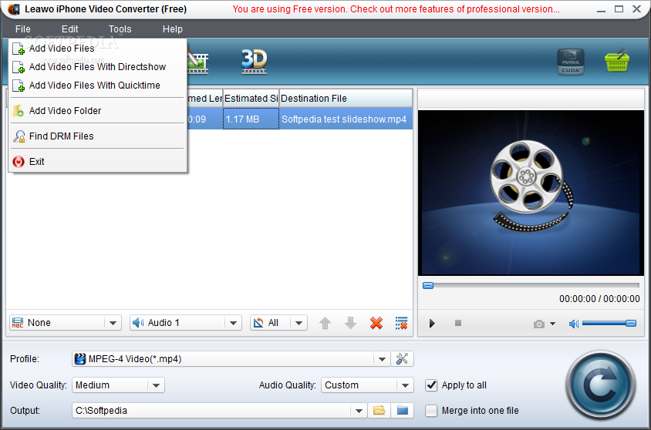Click the professional version upgrade notice

tap(396, 8)
